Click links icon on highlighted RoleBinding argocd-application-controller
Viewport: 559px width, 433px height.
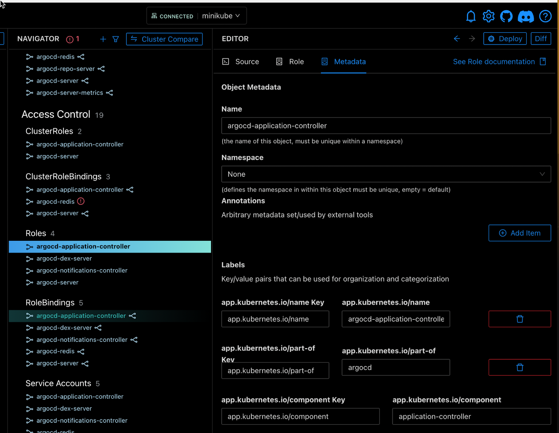pyautogui.click(x=132, y=316)
